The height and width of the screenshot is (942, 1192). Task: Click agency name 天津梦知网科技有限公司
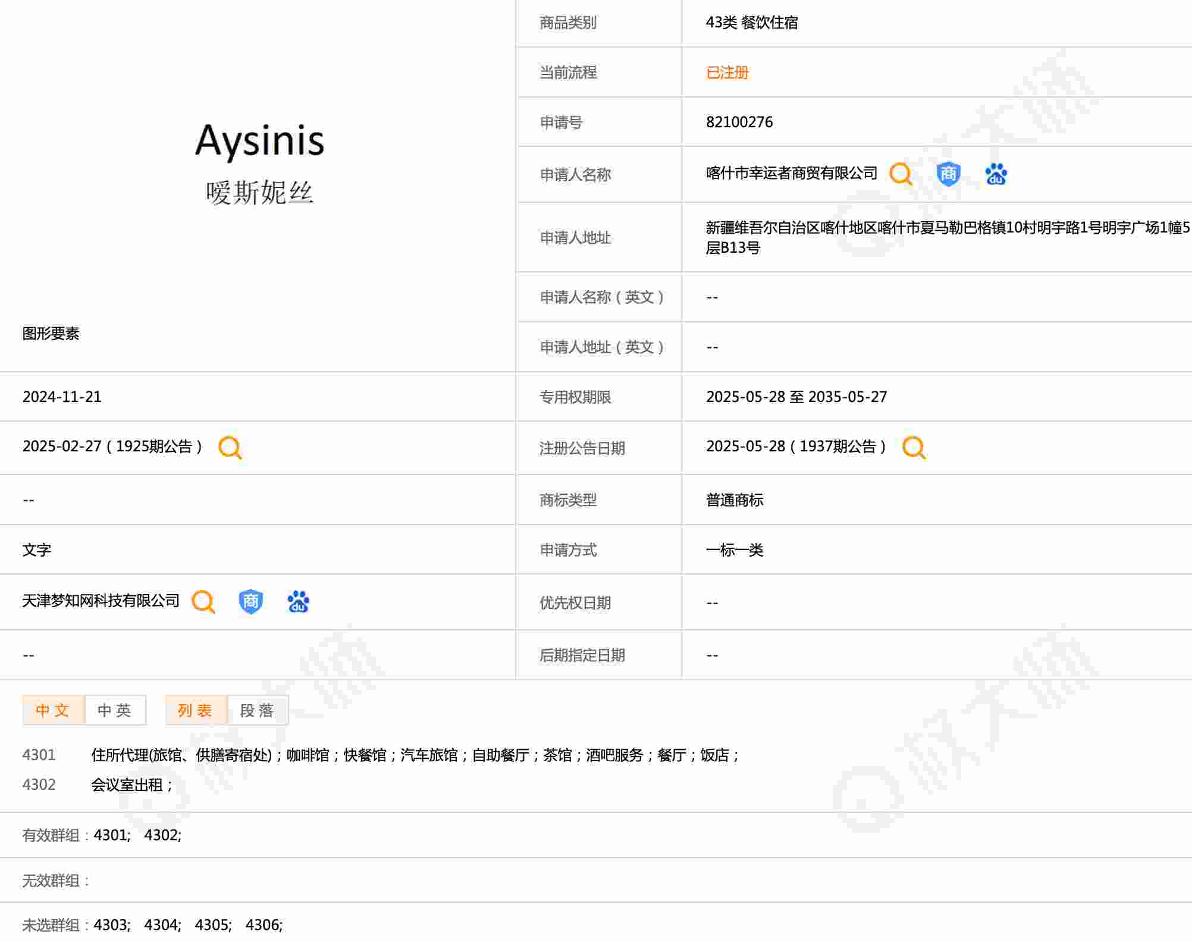101,601
